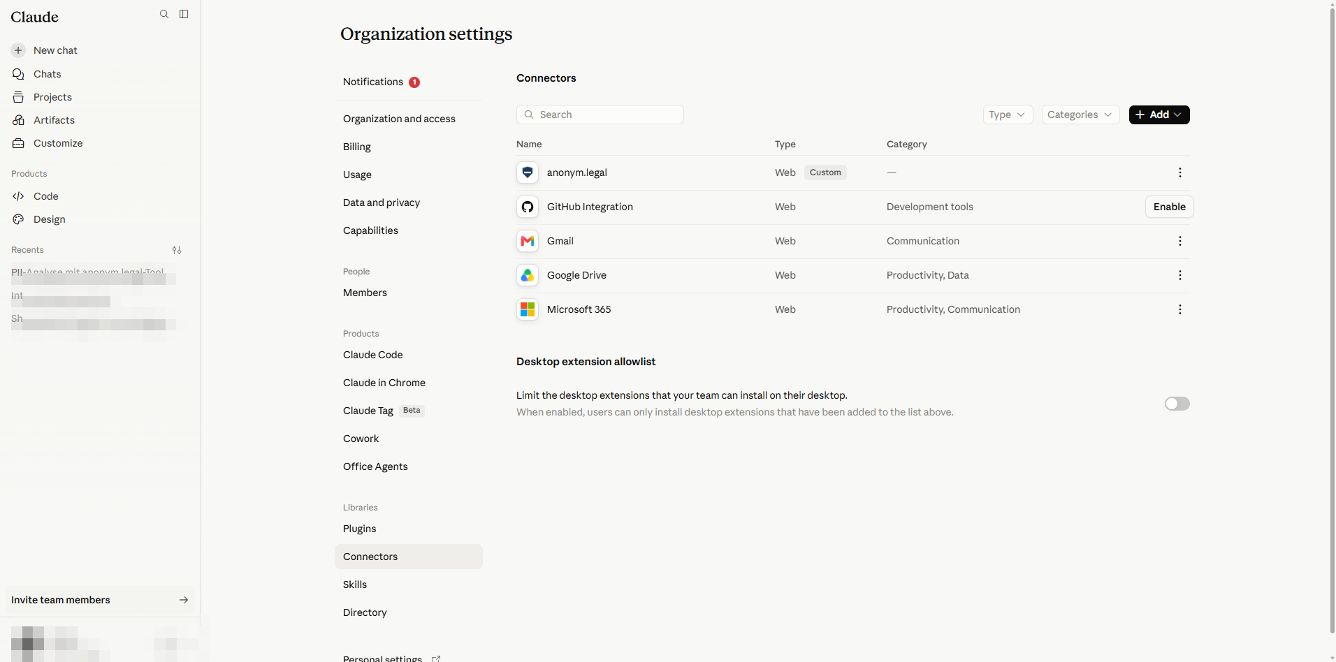This screenshot has height=662, width=1336.
Task: Open the Categories filter dropdown
Action: tap(1080, 115)
